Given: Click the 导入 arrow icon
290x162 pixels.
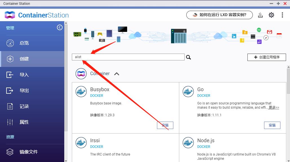Looking at the screenshot, I should tap(10, 75).
